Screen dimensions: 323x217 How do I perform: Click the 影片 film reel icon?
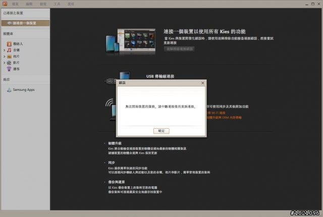9,63
